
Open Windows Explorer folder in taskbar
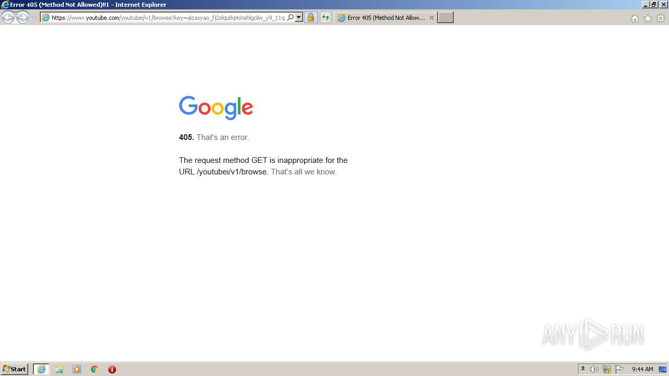pyautogui.click(x=59, y=369)
